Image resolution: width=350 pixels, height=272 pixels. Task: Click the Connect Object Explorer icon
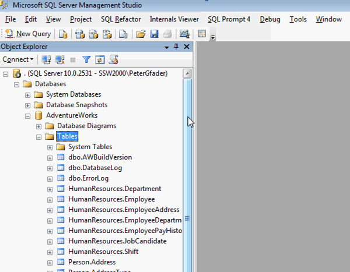click(46, 59)
